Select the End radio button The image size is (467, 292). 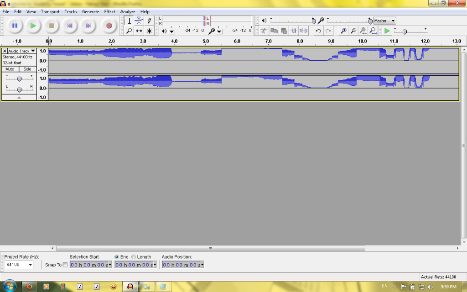click(x=117, y=257)
